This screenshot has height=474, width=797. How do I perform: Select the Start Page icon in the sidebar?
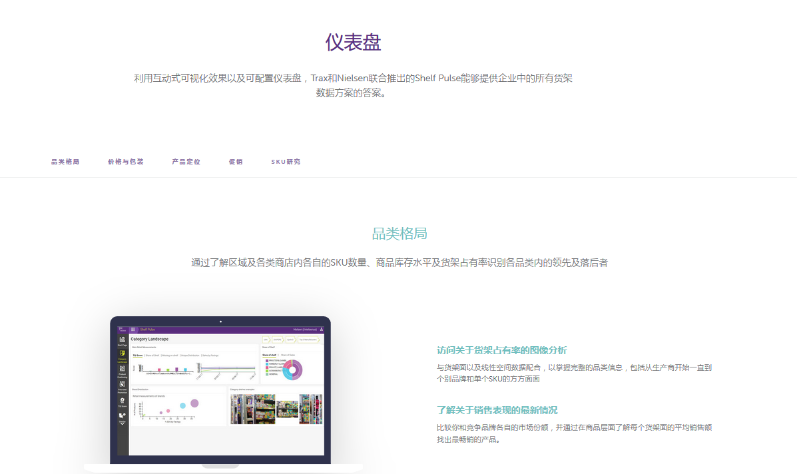[x=122, y=339]
